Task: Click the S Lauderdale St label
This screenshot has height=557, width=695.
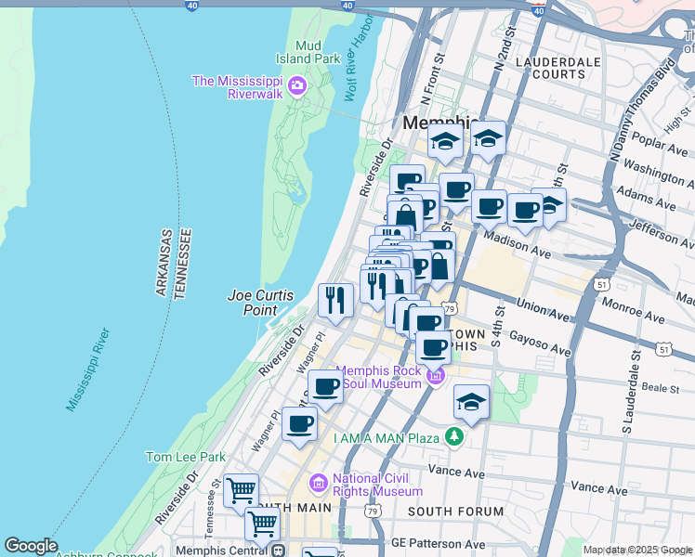Action: (x=632, y=393)
